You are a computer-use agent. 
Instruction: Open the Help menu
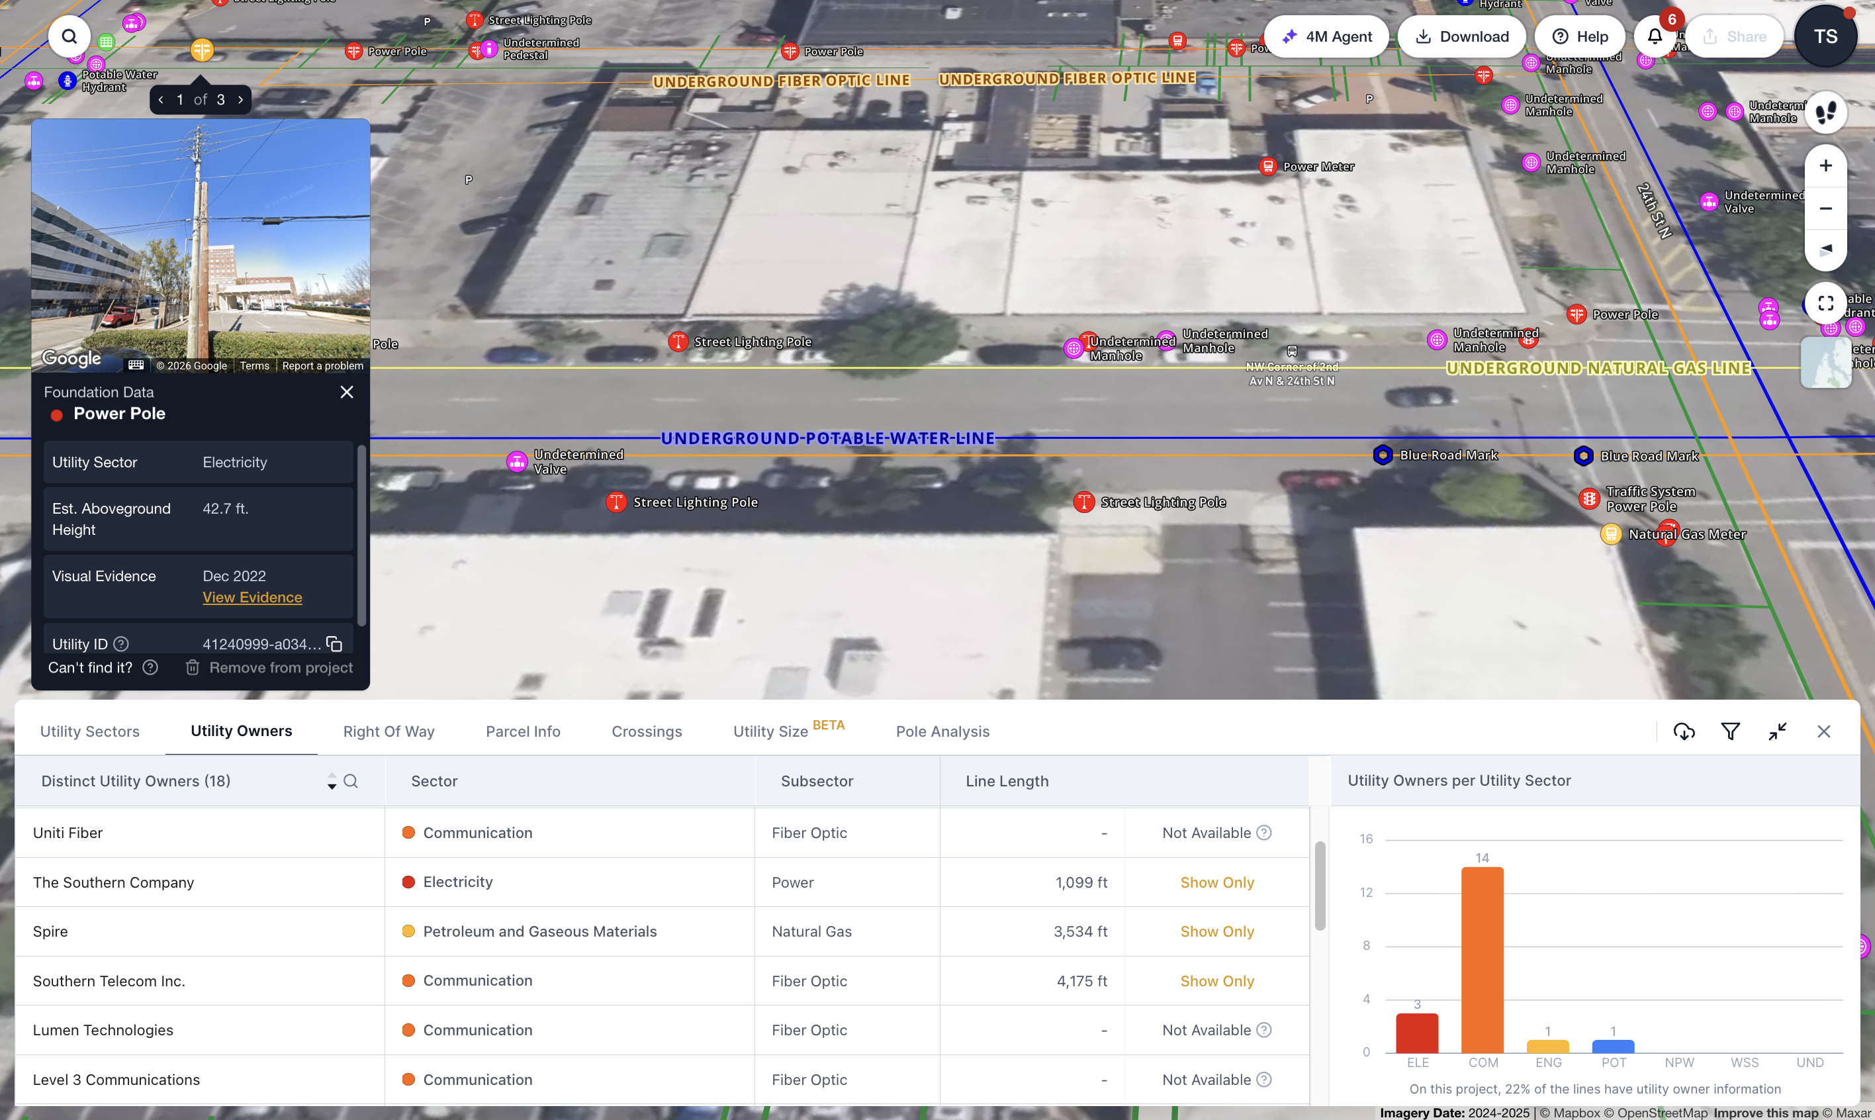coord(1580,36)
